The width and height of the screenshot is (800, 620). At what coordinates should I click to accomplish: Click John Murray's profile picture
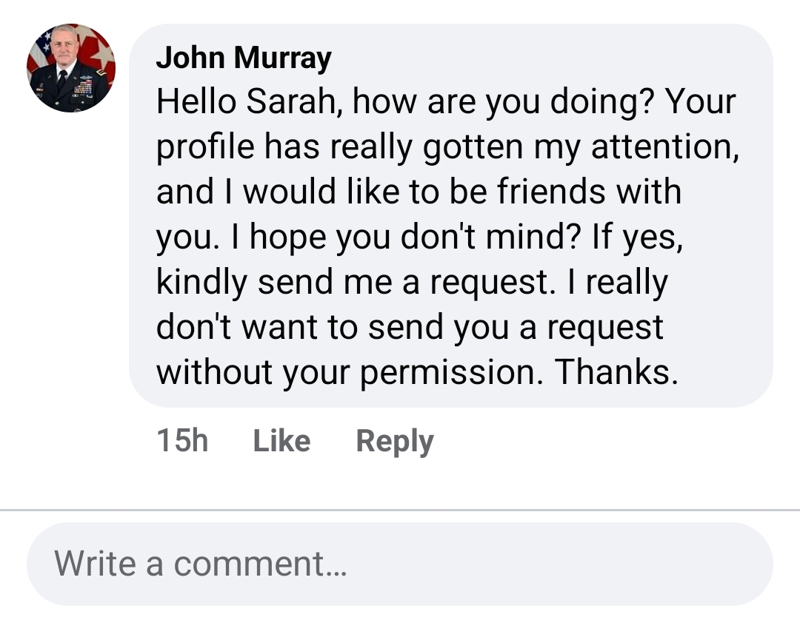pyautogui.click(x=71, y=68)
